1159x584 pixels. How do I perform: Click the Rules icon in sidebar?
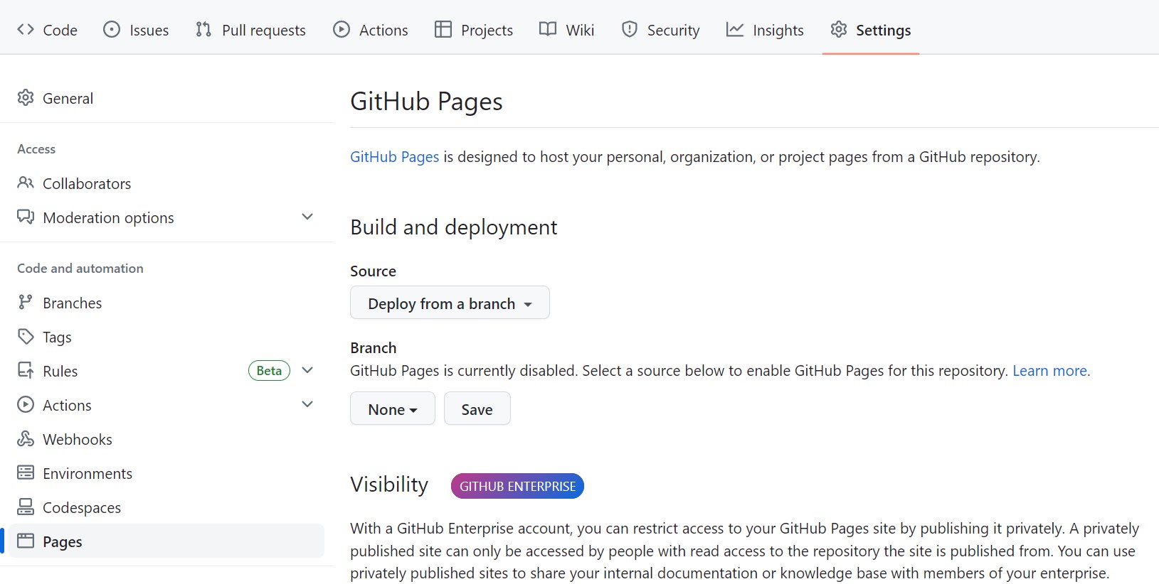[26, 371]
